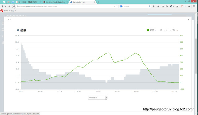Click the temperature (温度) legend dot

(x=18, y=30)
